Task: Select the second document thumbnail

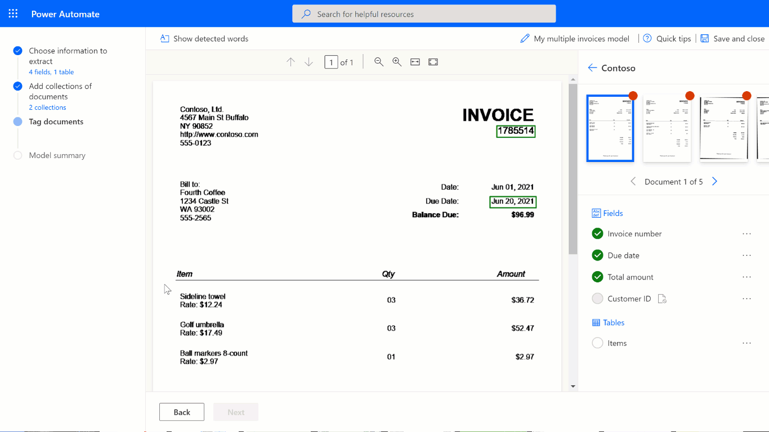Action: 667,129
